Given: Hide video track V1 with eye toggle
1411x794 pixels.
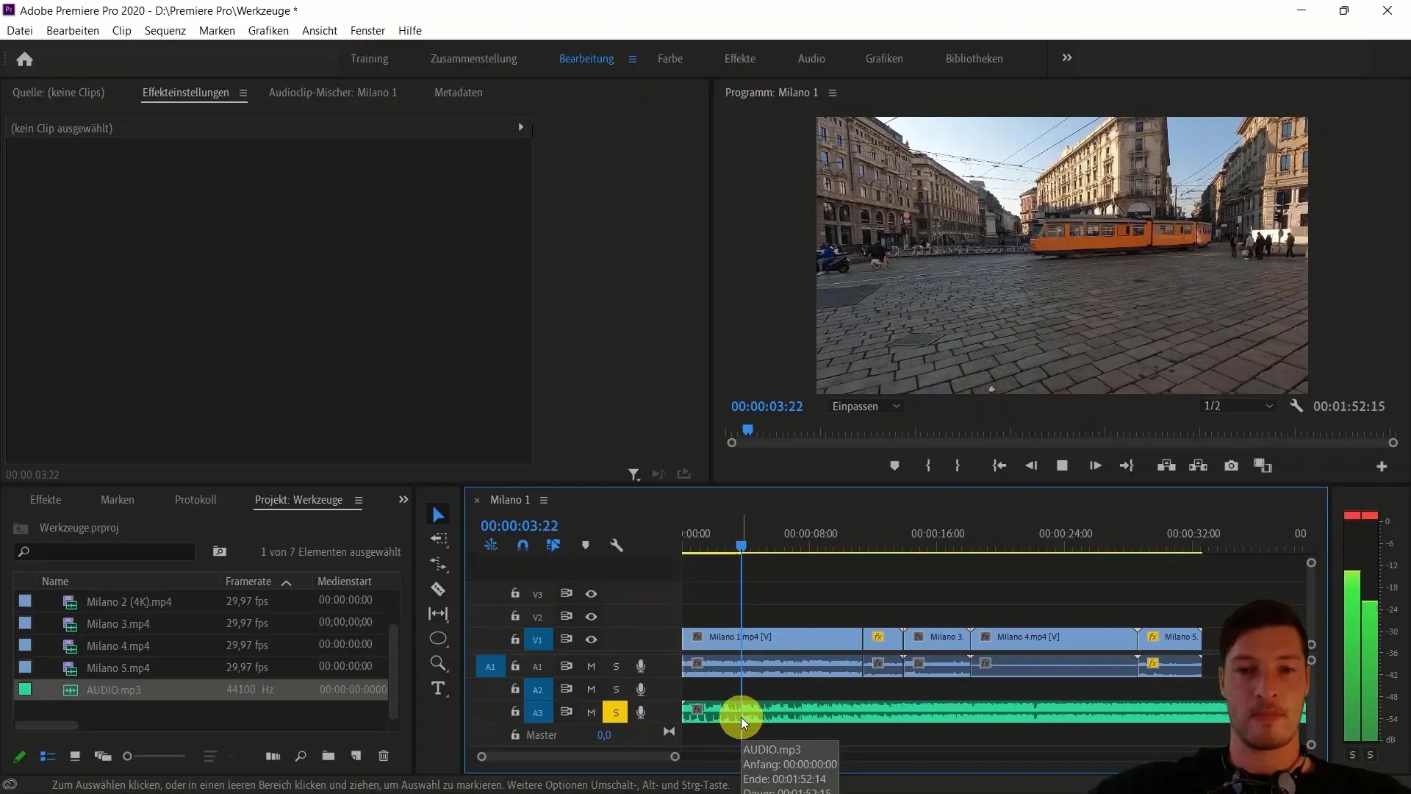Looking at the screenshot, I should 591,639.
